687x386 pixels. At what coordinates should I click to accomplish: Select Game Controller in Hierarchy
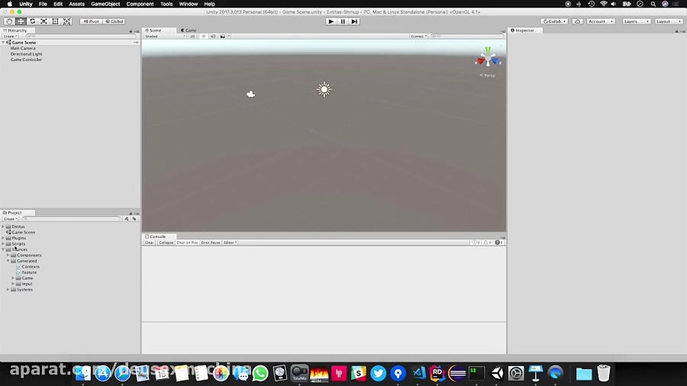26,60
